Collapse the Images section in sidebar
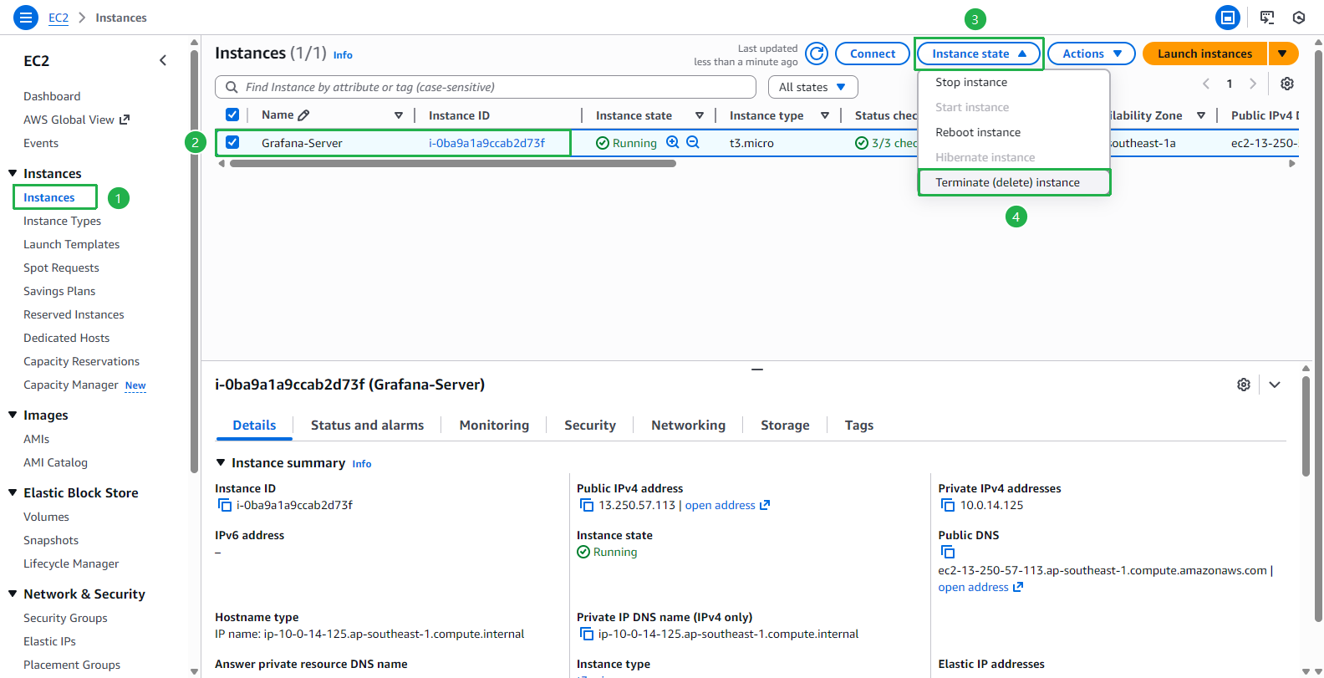 (13, 415)
